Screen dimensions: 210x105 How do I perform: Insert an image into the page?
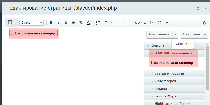click(145, 23)
